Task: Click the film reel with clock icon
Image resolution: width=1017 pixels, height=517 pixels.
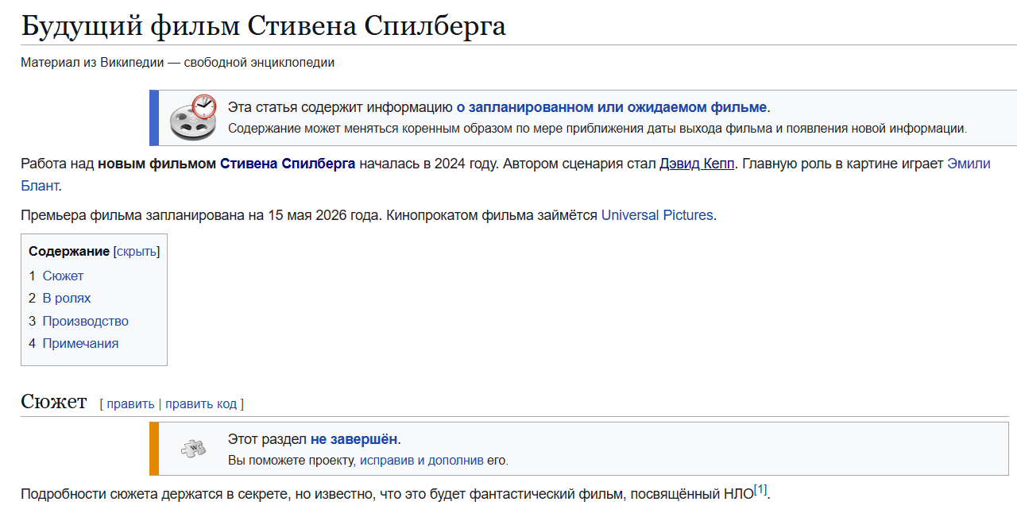Action: pyautogui.click(x=193, y=118)
